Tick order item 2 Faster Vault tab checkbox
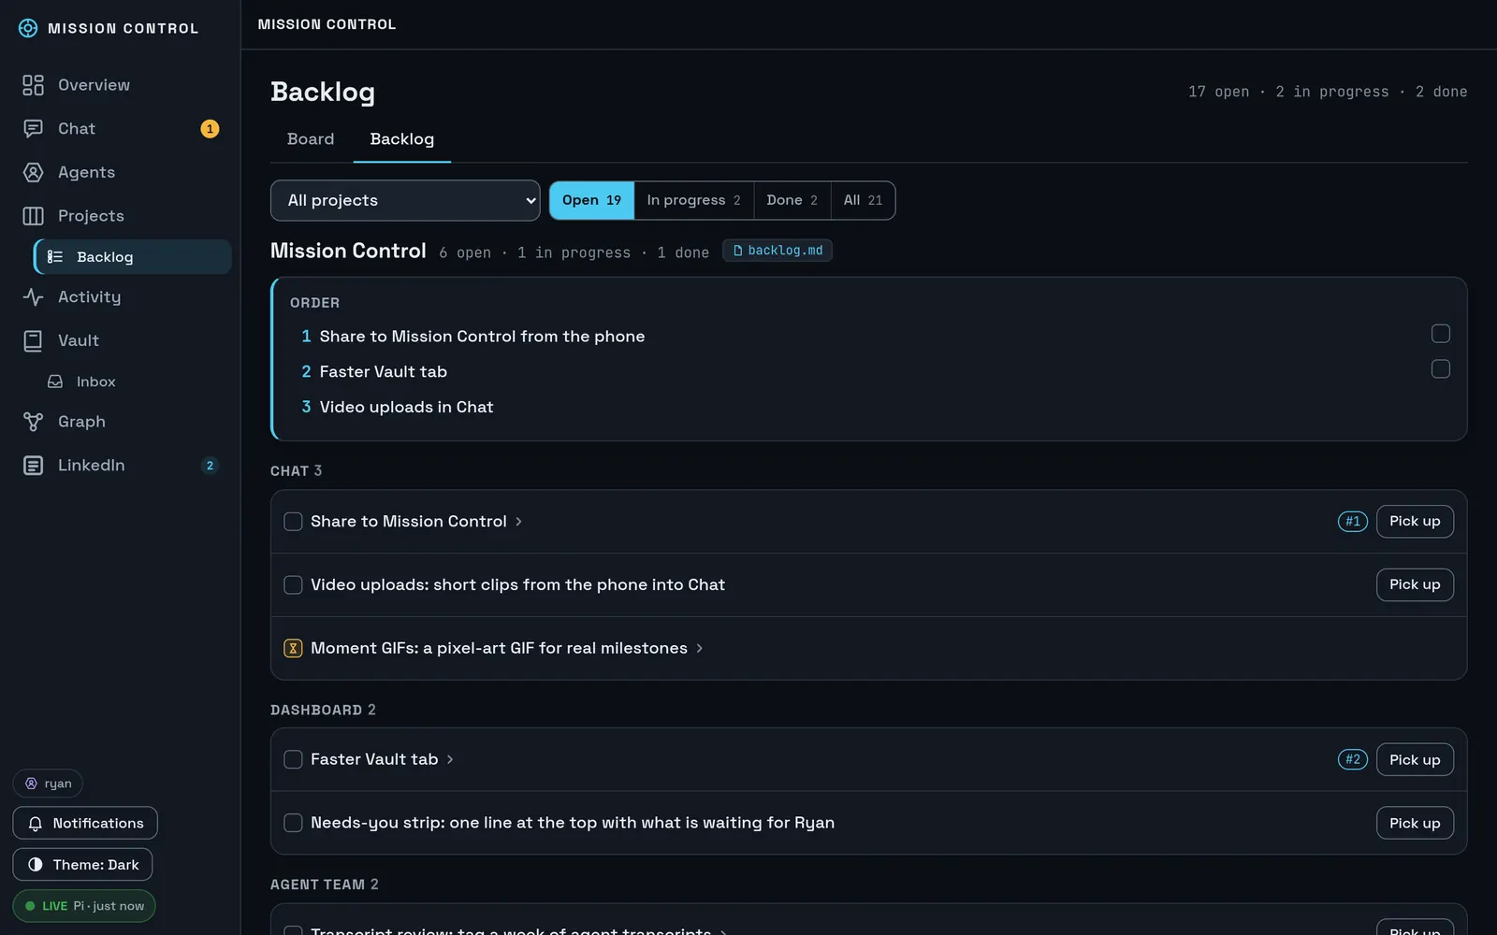The height and width of the screenshot is (935, 1497). [x=1441, y=369]
